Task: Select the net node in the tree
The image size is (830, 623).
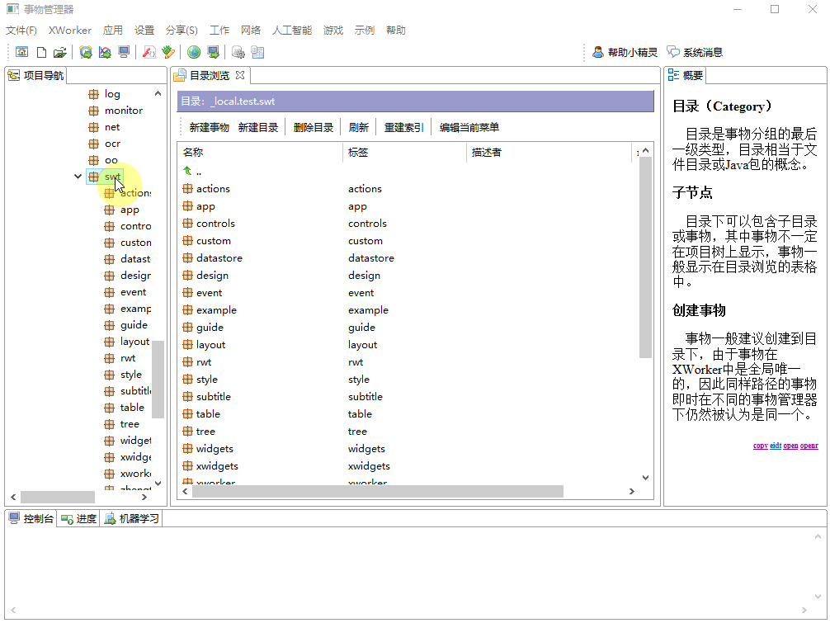Action: pyautogui.click(x=111, y=127)
